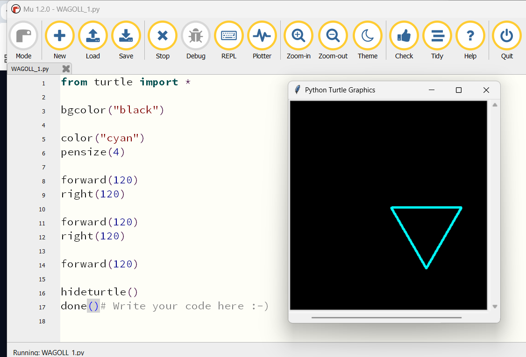The height and width of the screenshot is (357, 526).
Task: Click forward(120) on line 8
Action: pyautogui.click(x=100, y=180)
